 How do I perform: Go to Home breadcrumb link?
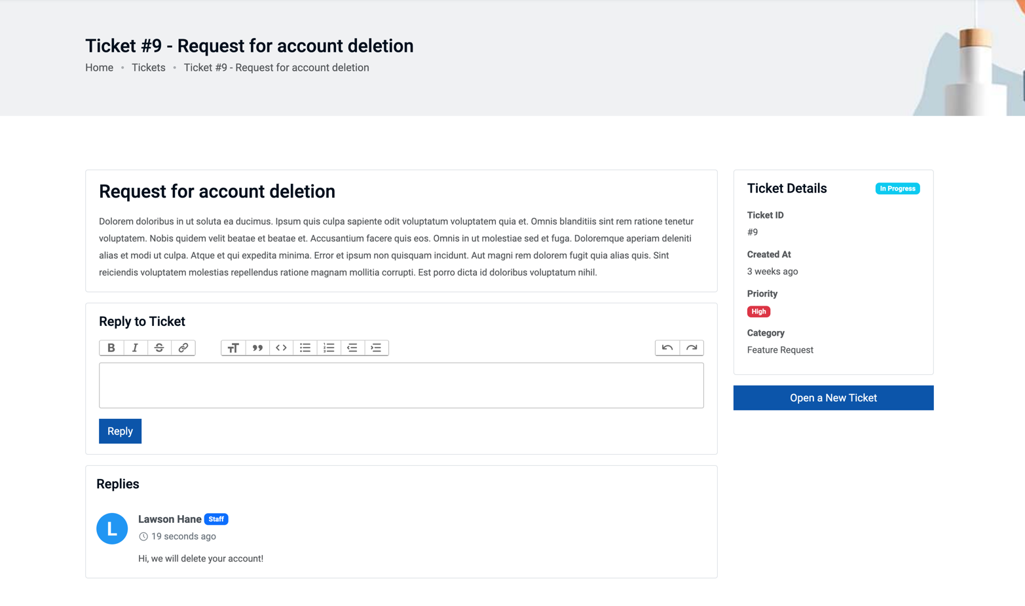click(x=99, y=67)
